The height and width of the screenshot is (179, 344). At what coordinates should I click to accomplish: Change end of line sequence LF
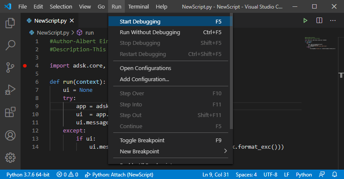tap(287, 174)
